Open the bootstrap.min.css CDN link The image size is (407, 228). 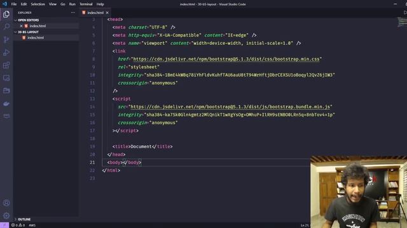pyautogui.click(x=226, y=59)
